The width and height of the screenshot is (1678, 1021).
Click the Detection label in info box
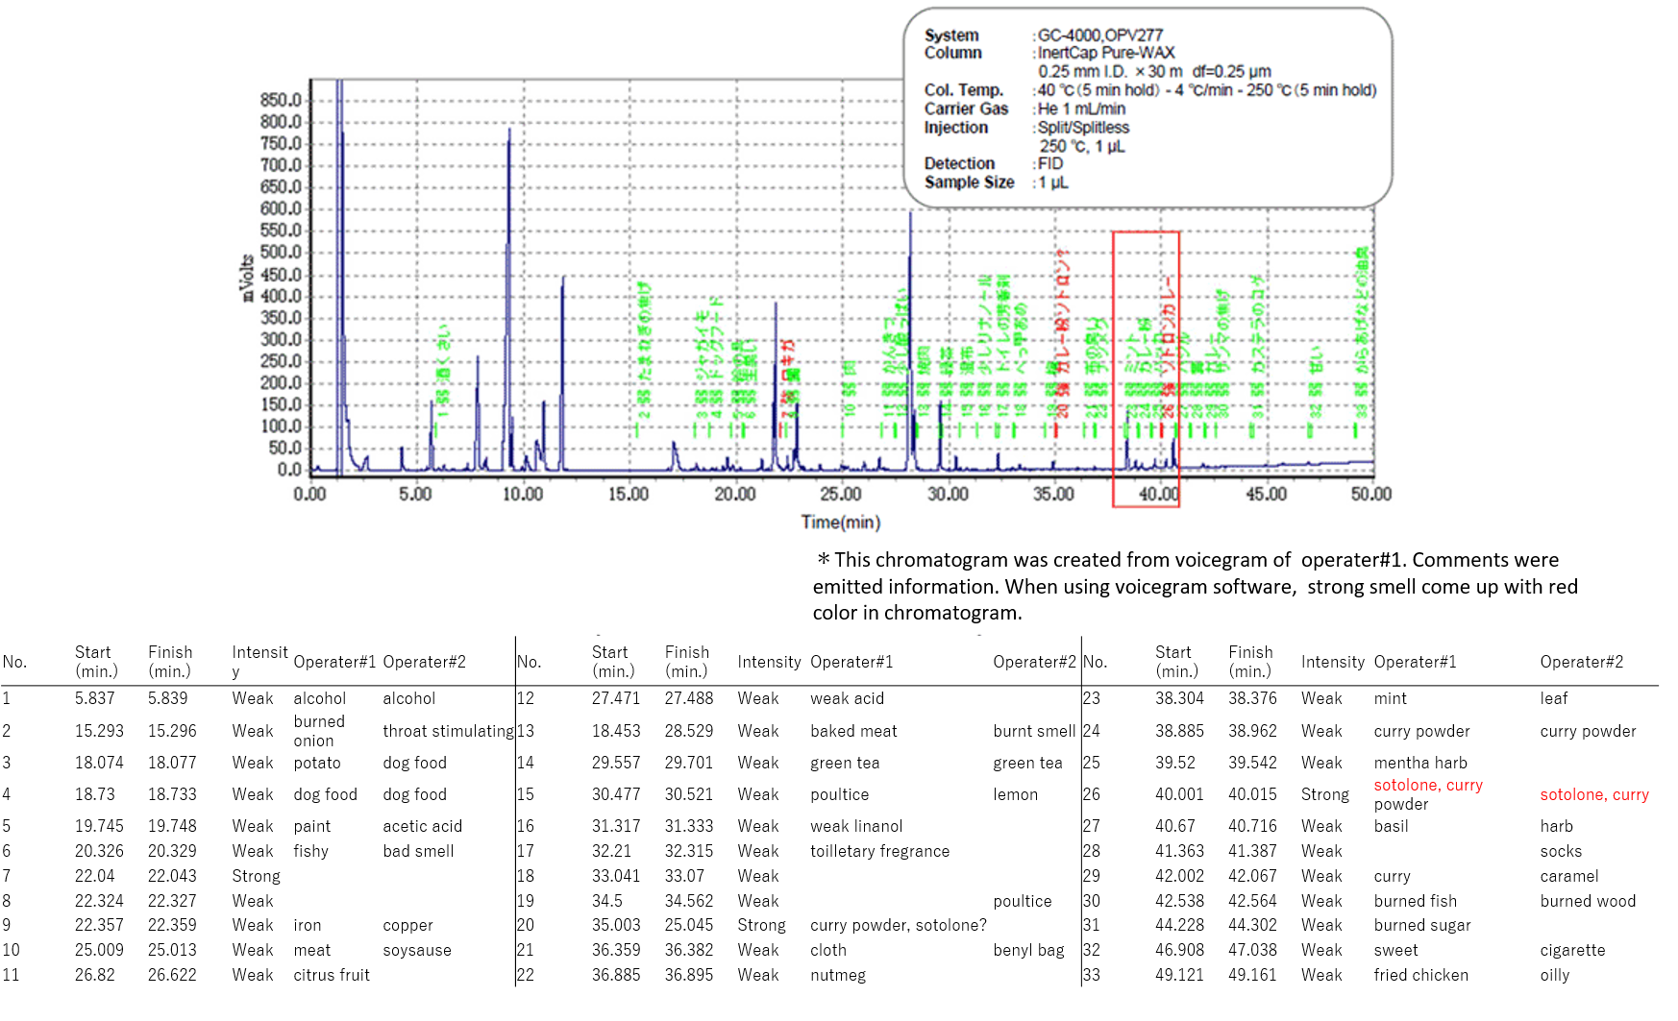click(958, 163)
